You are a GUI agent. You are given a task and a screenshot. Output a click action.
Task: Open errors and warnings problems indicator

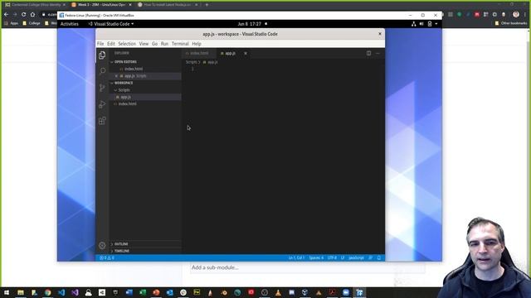click(x=107, y=257)
